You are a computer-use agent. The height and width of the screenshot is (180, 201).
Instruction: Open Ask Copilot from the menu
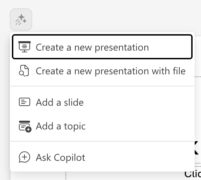(x=102, y=157)
